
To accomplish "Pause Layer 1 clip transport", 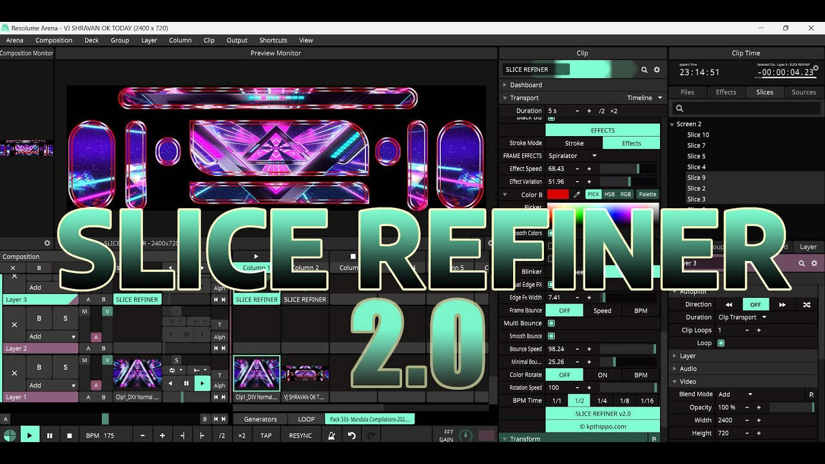I will (186, 383).
